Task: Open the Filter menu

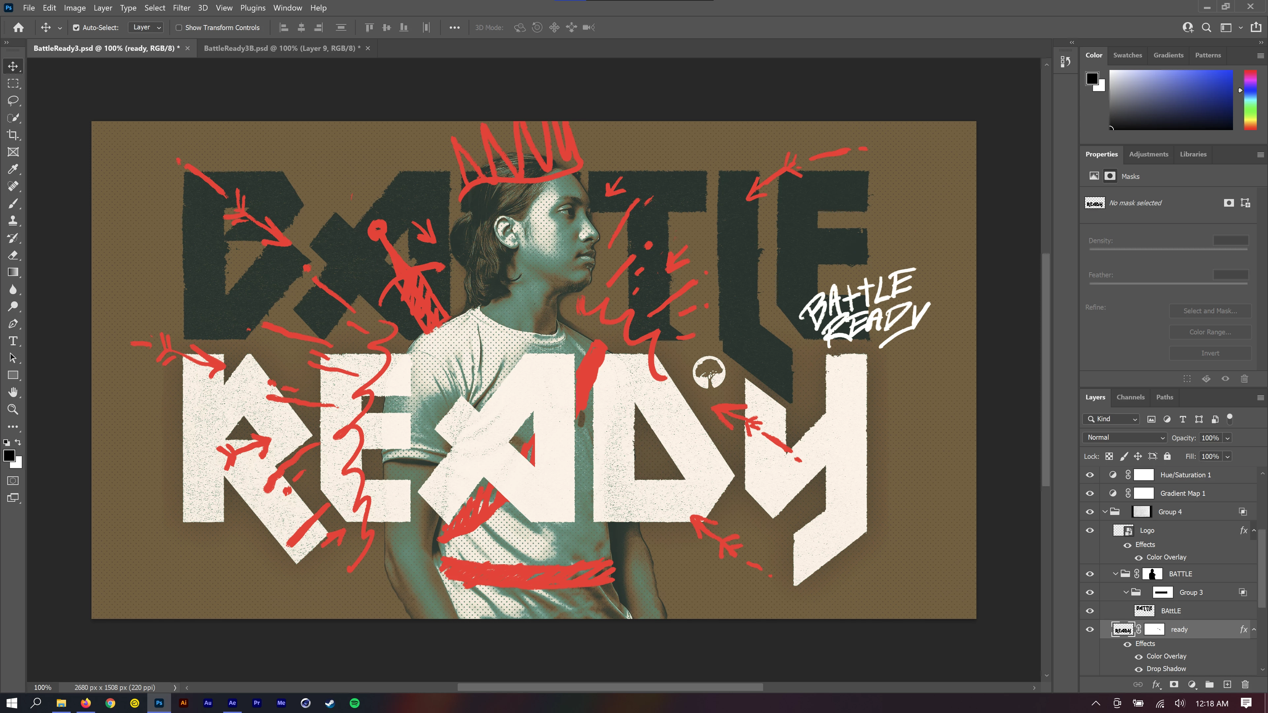Action: tap(181, 8)
